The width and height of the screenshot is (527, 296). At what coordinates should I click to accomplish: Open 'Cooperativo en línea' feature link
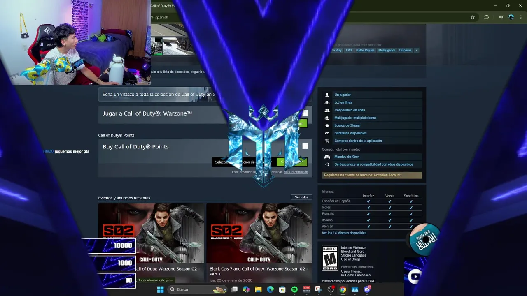[x=350, y=110]
